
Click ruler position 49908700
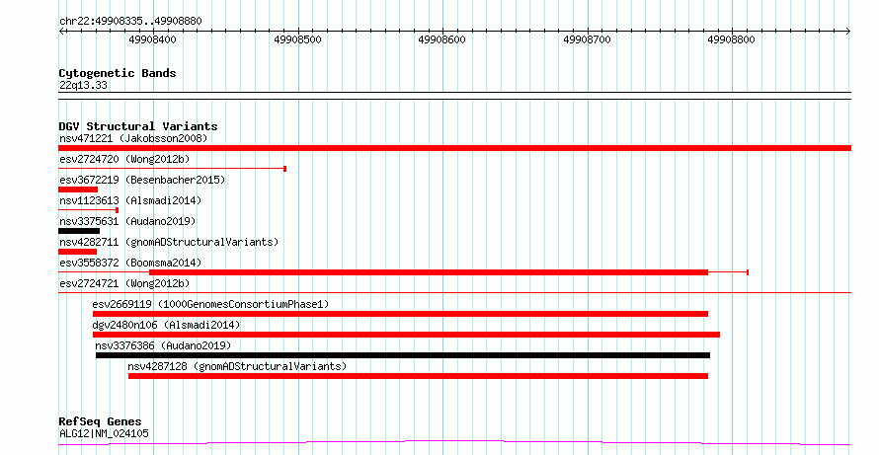click(x=587, y=39)
